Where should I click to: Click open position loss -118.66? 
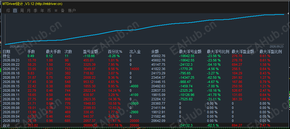click(89, 56)
